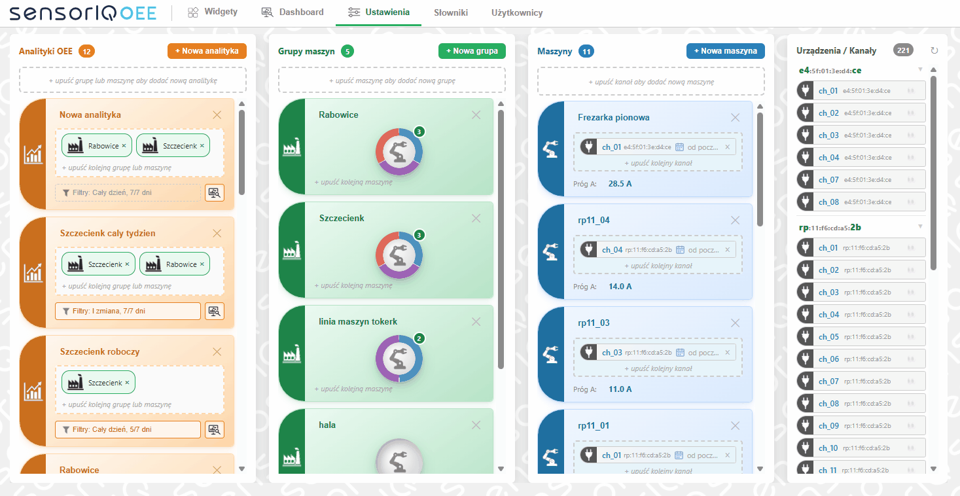
Task: Remove the Szczecienk roboczy analytic card
Action: (217, 352)
